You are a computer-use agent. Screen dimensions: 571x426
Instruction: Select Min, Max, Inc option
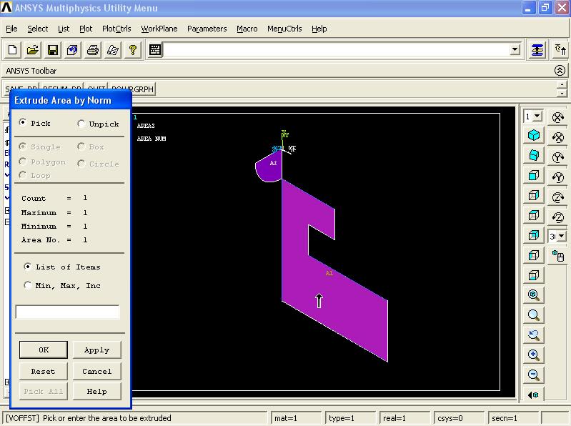pos(27,285)
